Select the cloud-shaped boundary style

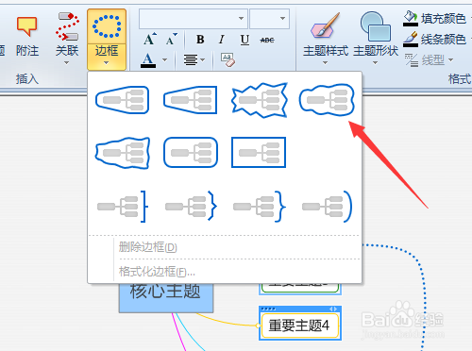[x=327, y=100]
